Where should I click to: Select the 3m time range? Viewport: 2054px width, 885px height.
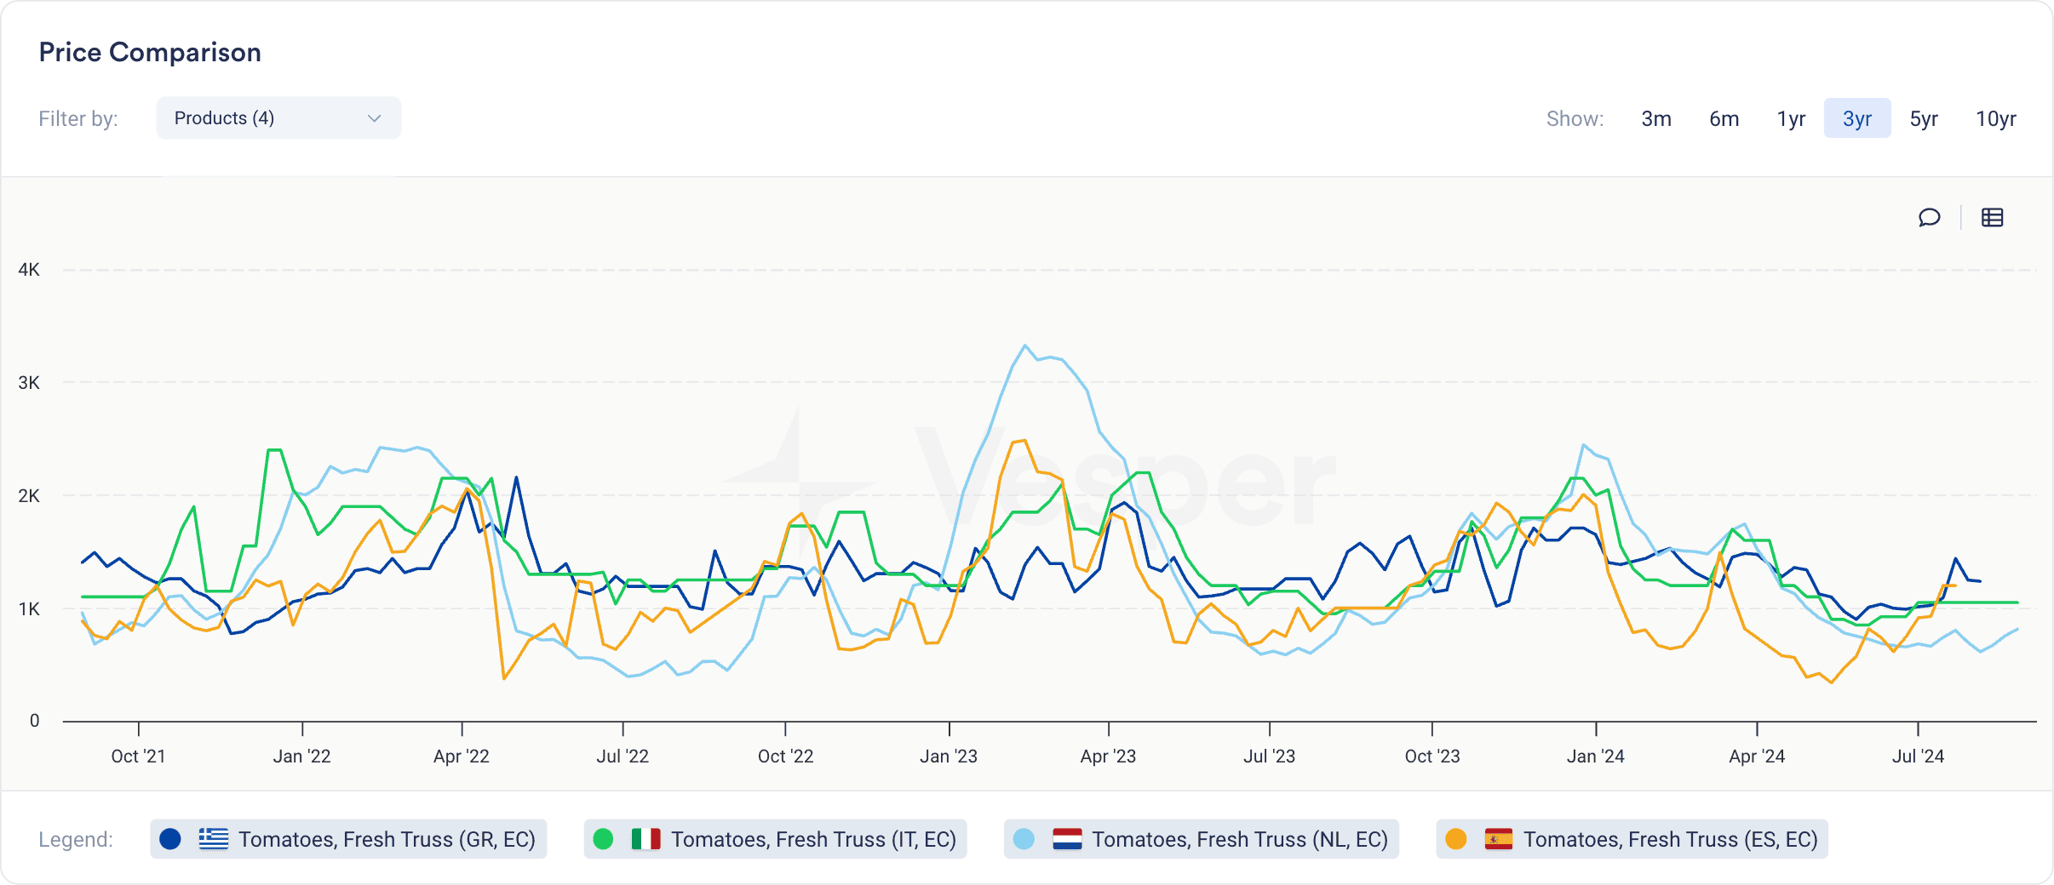1656,118
